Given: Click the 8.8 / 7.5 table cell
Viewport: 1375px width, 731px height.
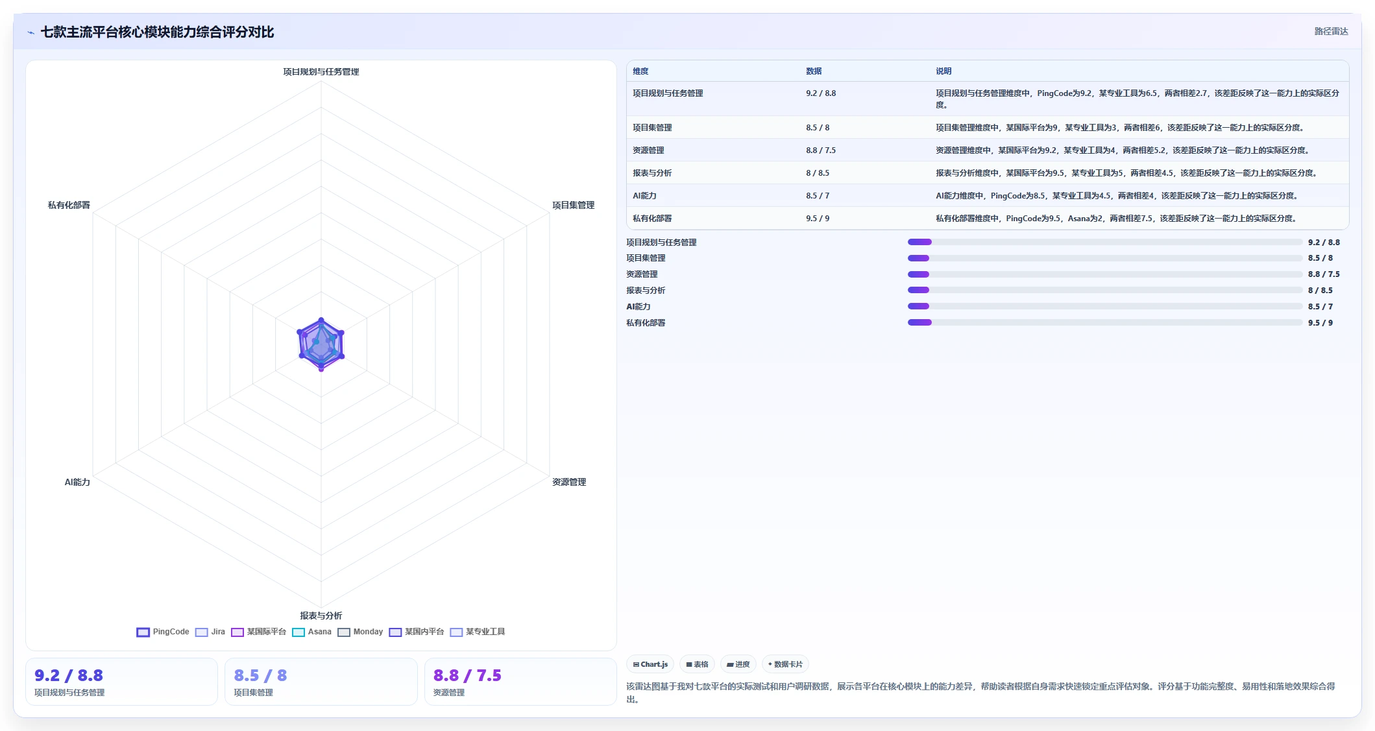Looking at the screenshot, I should (821, 150).
